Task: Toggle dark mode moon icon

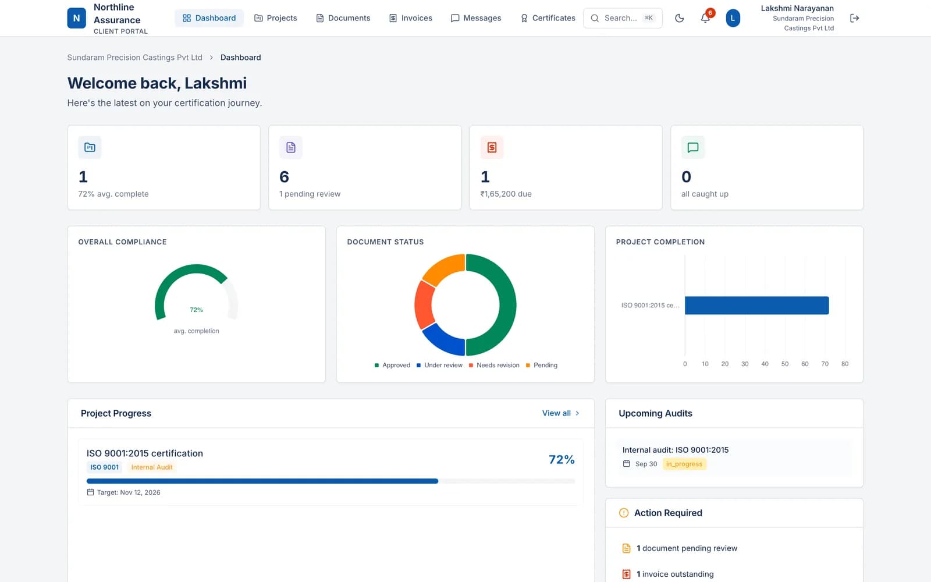Action: click(x=679, y=18)
